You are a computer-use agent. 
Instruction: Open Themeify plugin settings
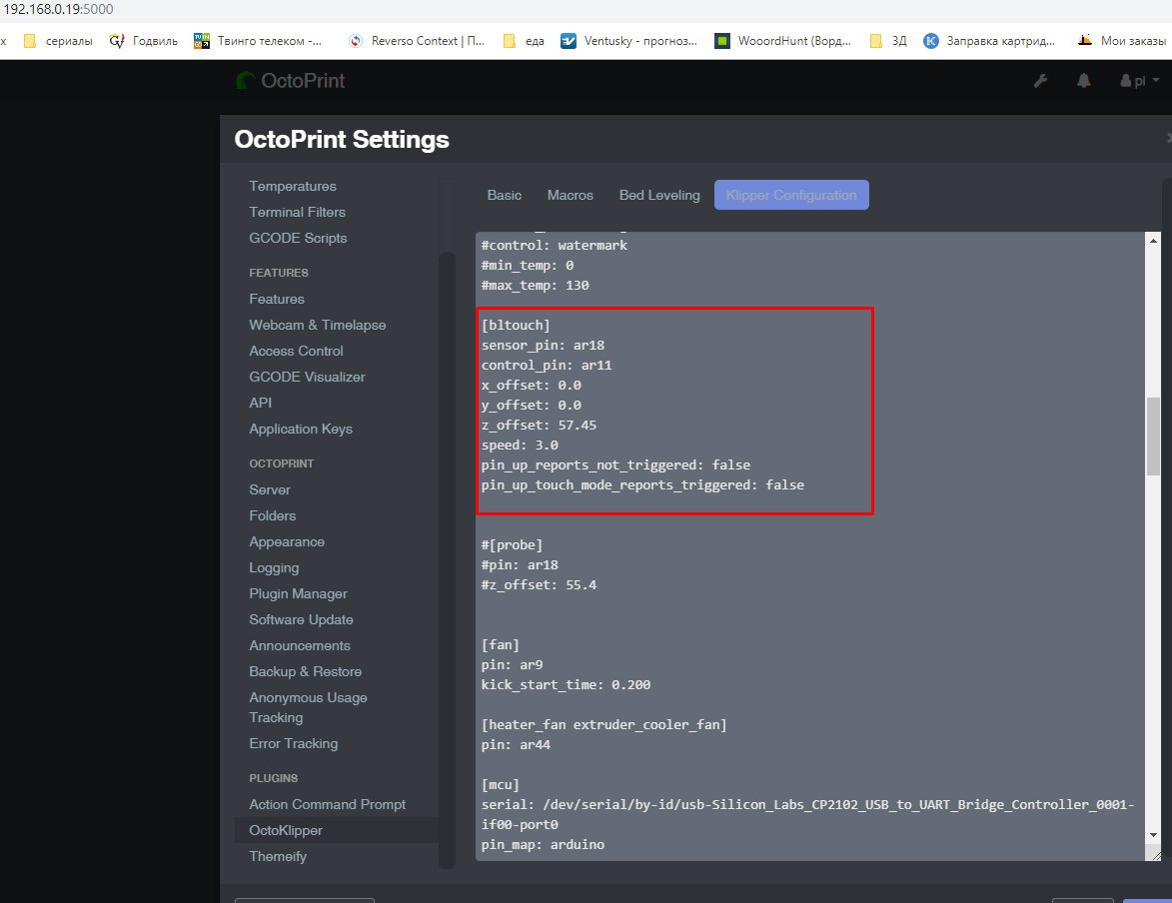click(x=278, y=857)
